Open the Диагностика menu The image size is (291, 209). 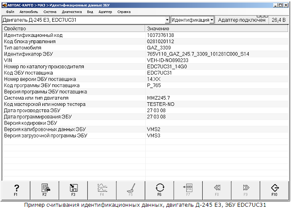click(72, 12)
